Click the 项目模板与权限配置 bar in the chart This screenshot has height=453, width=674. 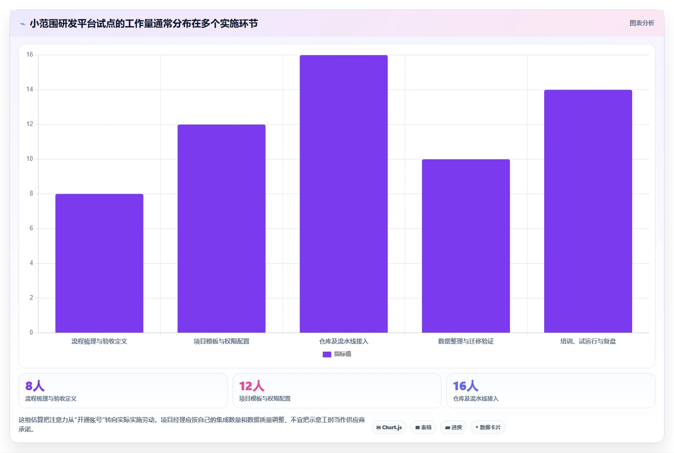(x=222, y=228)
